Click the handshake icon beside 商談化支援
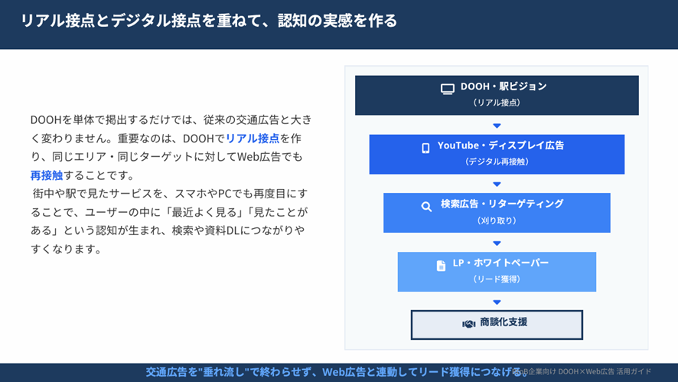This screenshot has width=678, height=382. click(469, 324)
